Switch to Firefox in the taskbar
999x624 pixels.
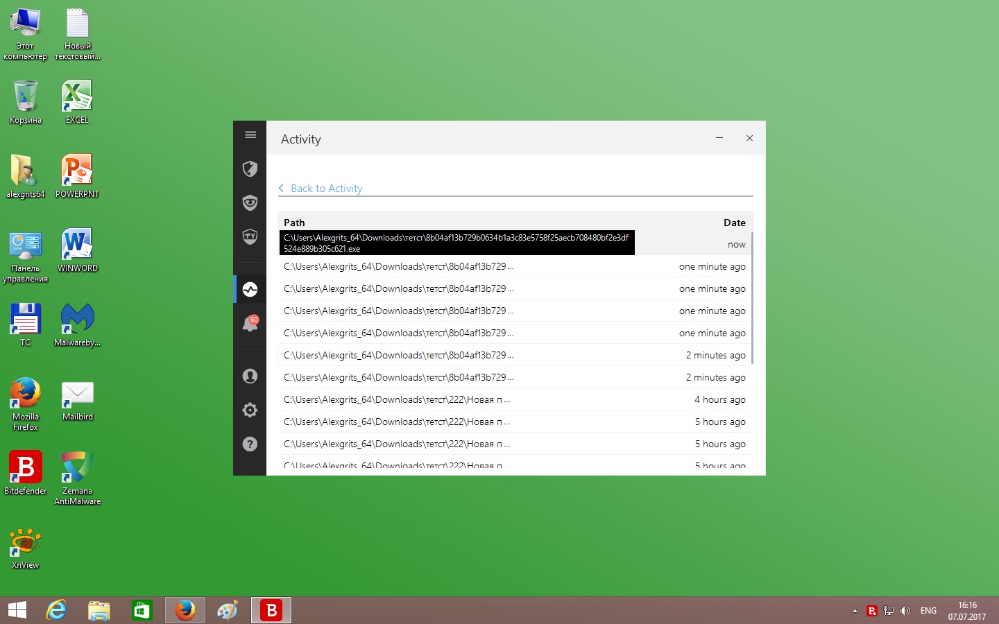pyautogui.click(x=185, y=610)
